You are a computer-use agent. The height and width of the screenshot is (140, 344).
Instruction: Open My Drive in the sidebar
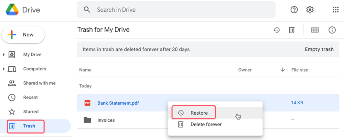32,55
